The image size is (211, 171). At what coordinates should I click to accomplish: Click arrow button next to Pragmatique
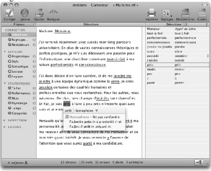click(34, 57)
